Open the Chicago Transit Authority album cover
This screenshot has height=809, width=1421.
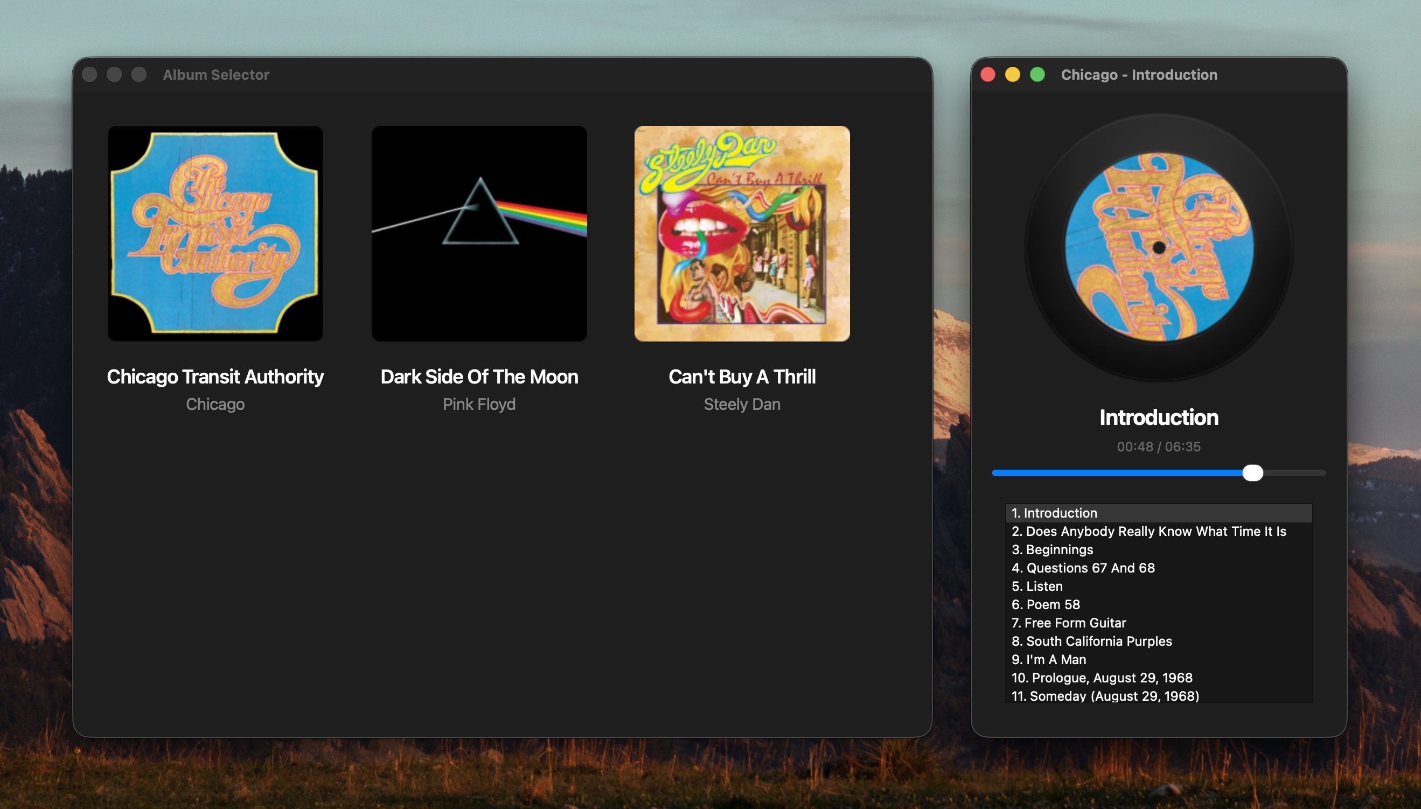click(215, 233)
